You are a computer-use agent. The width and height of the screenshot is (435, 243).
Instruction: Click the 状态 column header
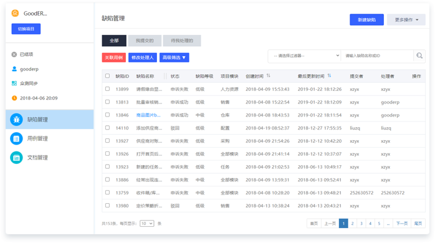point(174,76)
